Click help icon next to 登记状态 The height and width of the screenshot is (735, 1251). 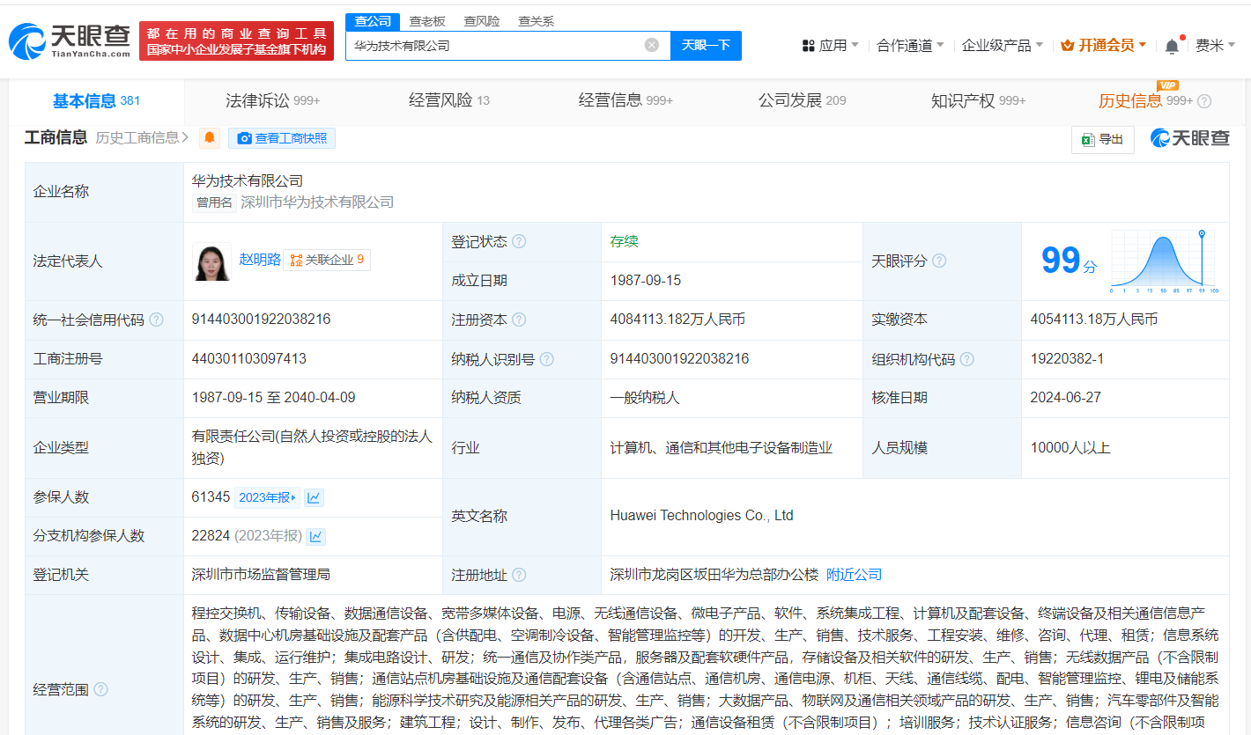pos(519,241)
